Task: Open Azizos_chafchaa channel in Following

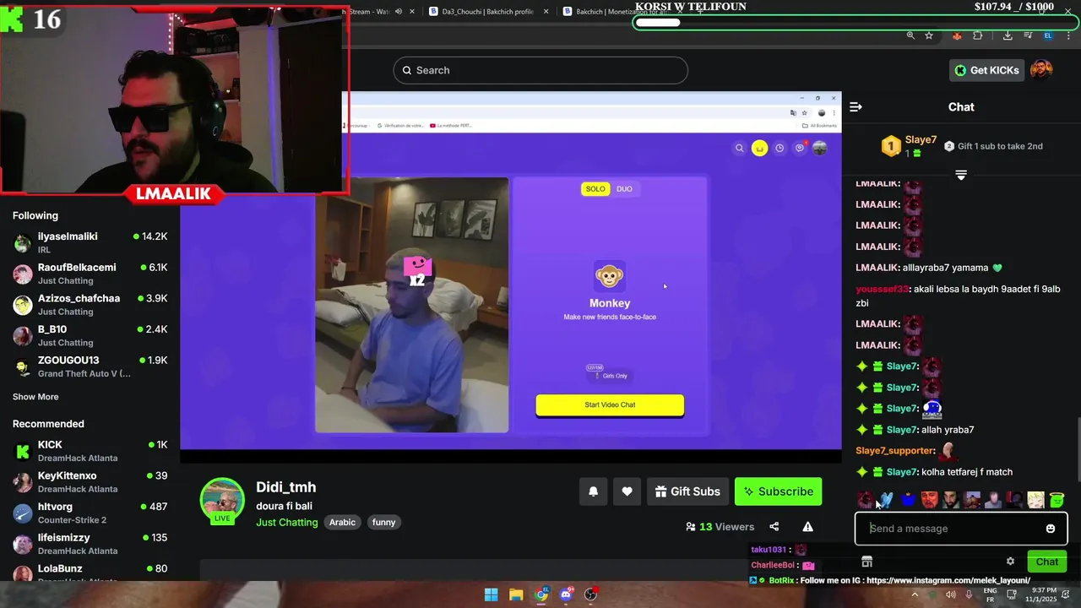Action: [90, 305]
